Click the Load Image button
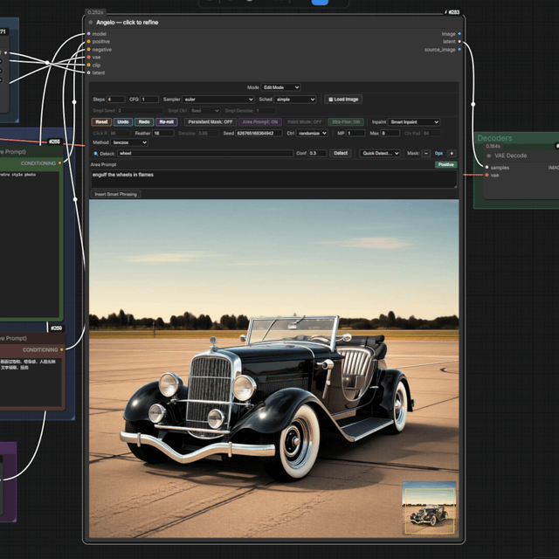Image resolution: width=559 pixels, height=559 pixels. pyautogui.click(x=343, y=99)
